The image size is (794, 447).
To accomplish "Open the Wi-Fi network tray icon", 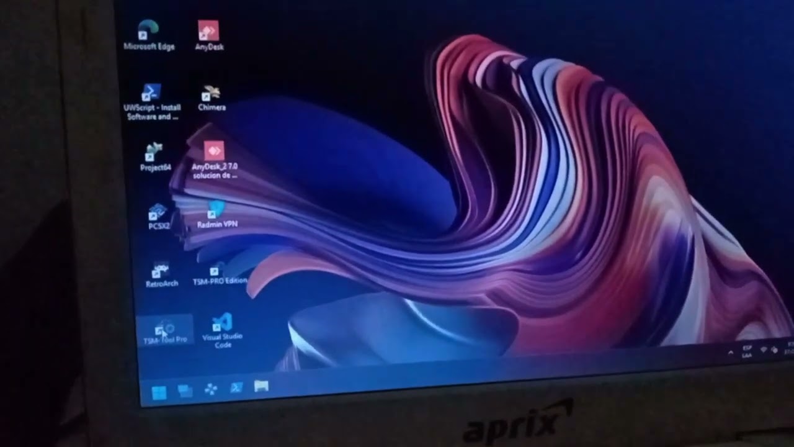I will point(764,350).
